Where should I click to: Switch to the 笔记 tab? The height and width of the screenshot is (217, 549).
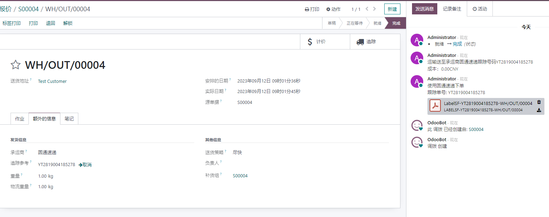[x=69, y=119]
